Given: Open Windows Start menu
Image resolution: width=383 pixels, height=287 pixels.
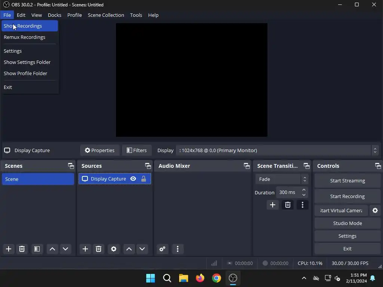Looking at the screenshot, I should (150, 278).
